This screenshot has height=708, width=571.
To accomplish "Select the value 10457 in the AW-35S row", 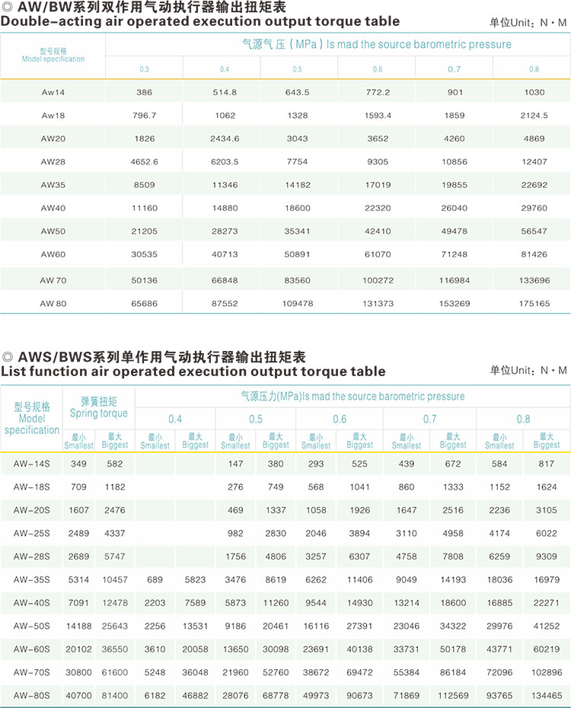I will pos(115,579).
